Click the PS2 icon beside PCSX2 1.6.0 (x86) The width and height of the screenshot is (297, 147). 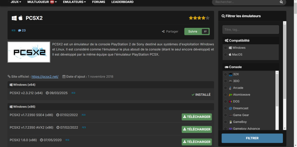67,140
